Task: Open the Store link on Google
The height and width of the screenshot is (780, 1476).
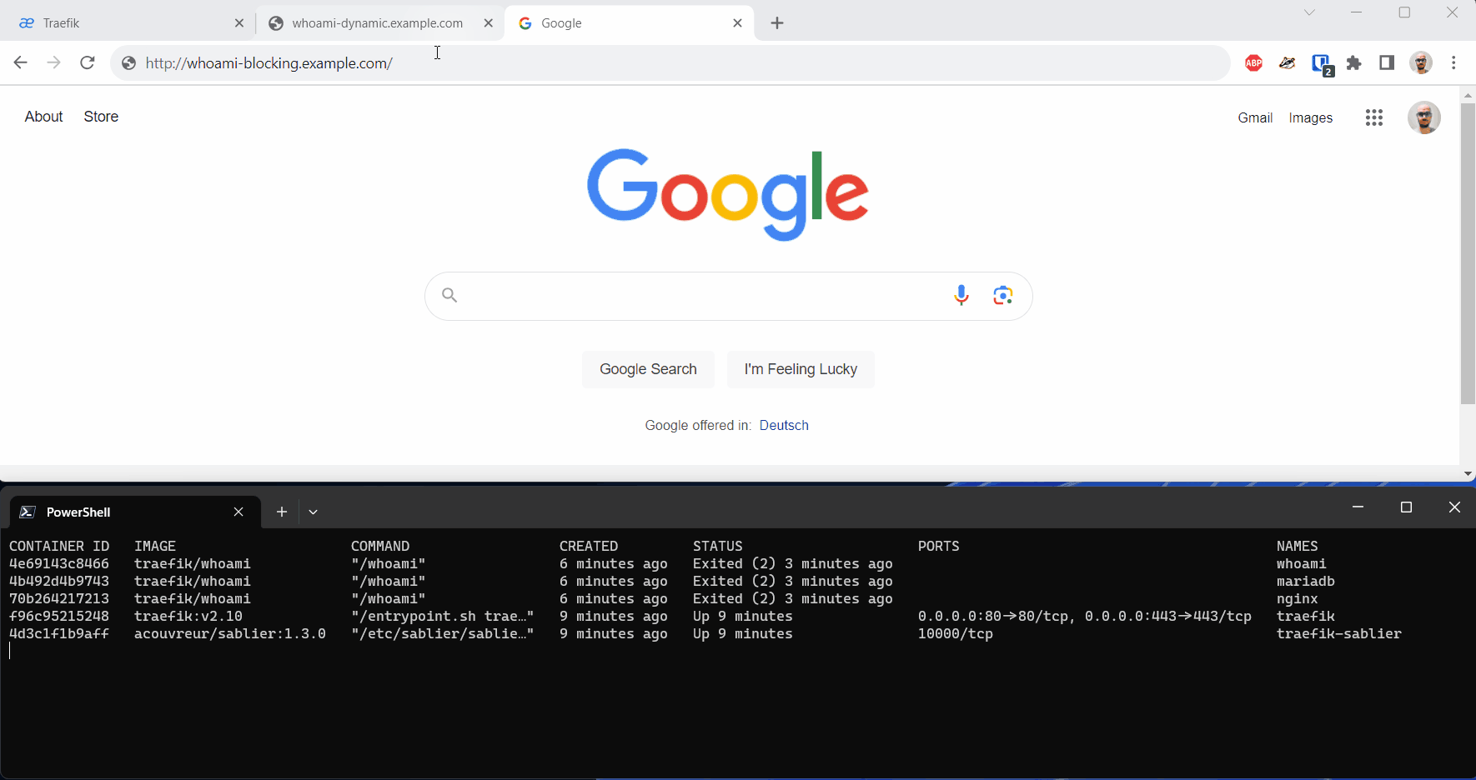Action: click(x=101, y=117)
